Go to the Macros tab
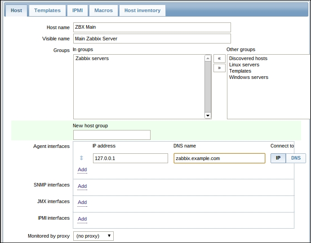311x243 pixels. pos(103,10)
